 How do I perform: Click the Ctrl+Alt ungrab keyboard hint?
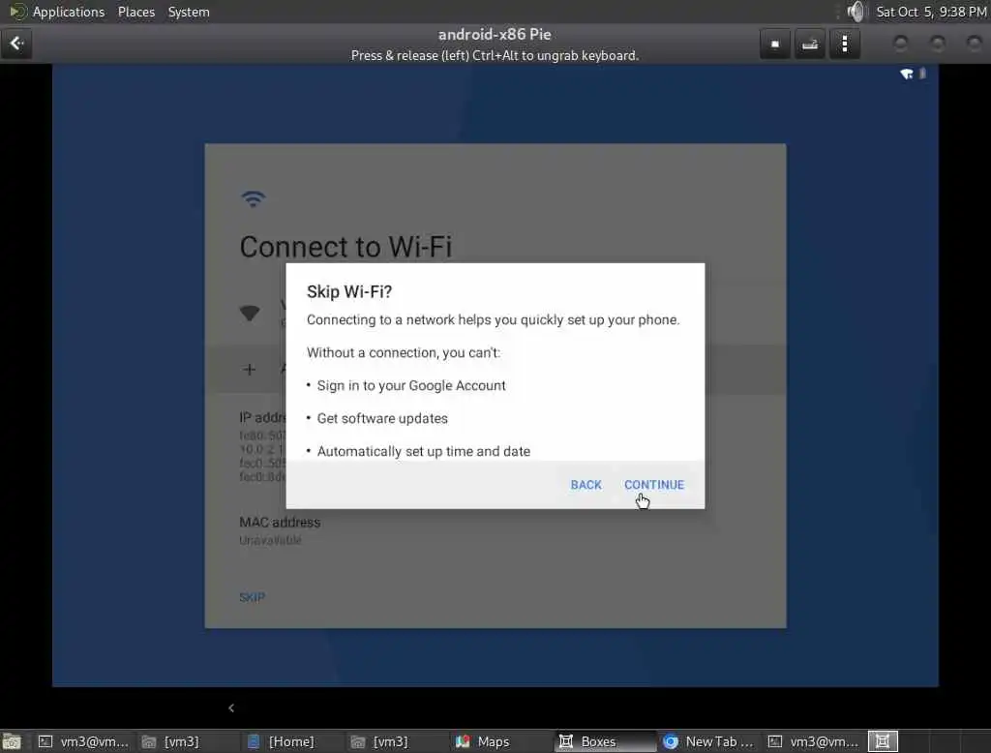click(495, 55)
